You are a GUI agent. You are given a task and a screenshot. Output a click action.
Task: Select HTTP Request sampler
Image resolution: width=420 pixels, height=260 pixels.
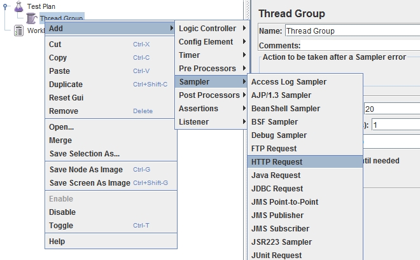pyautogui.click(x=277, y=162)
